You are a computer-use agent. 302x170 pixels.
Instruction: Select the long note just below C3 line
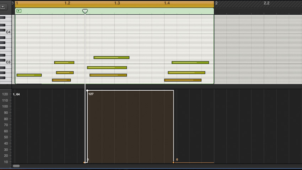point(107,68)
